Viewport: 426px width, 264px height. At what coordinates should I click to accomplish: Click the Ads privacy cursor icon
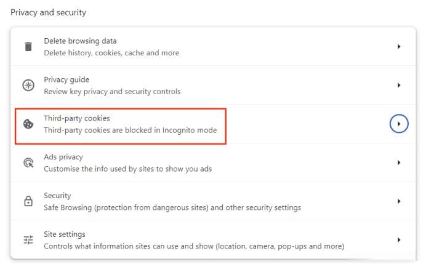28,162
